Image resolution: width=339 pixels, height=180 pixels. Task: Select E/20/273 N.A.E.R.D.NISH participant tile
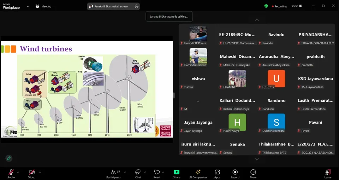pyautogui.click(x=315, y=144)
